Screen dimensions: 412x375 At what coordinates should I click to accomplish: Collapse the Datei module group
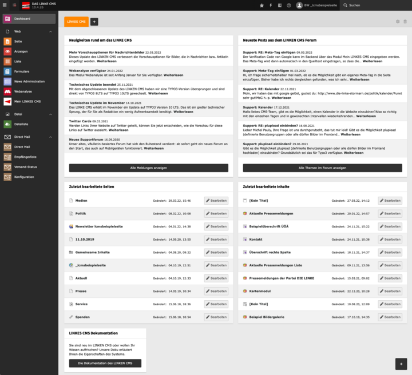(50, 114)
